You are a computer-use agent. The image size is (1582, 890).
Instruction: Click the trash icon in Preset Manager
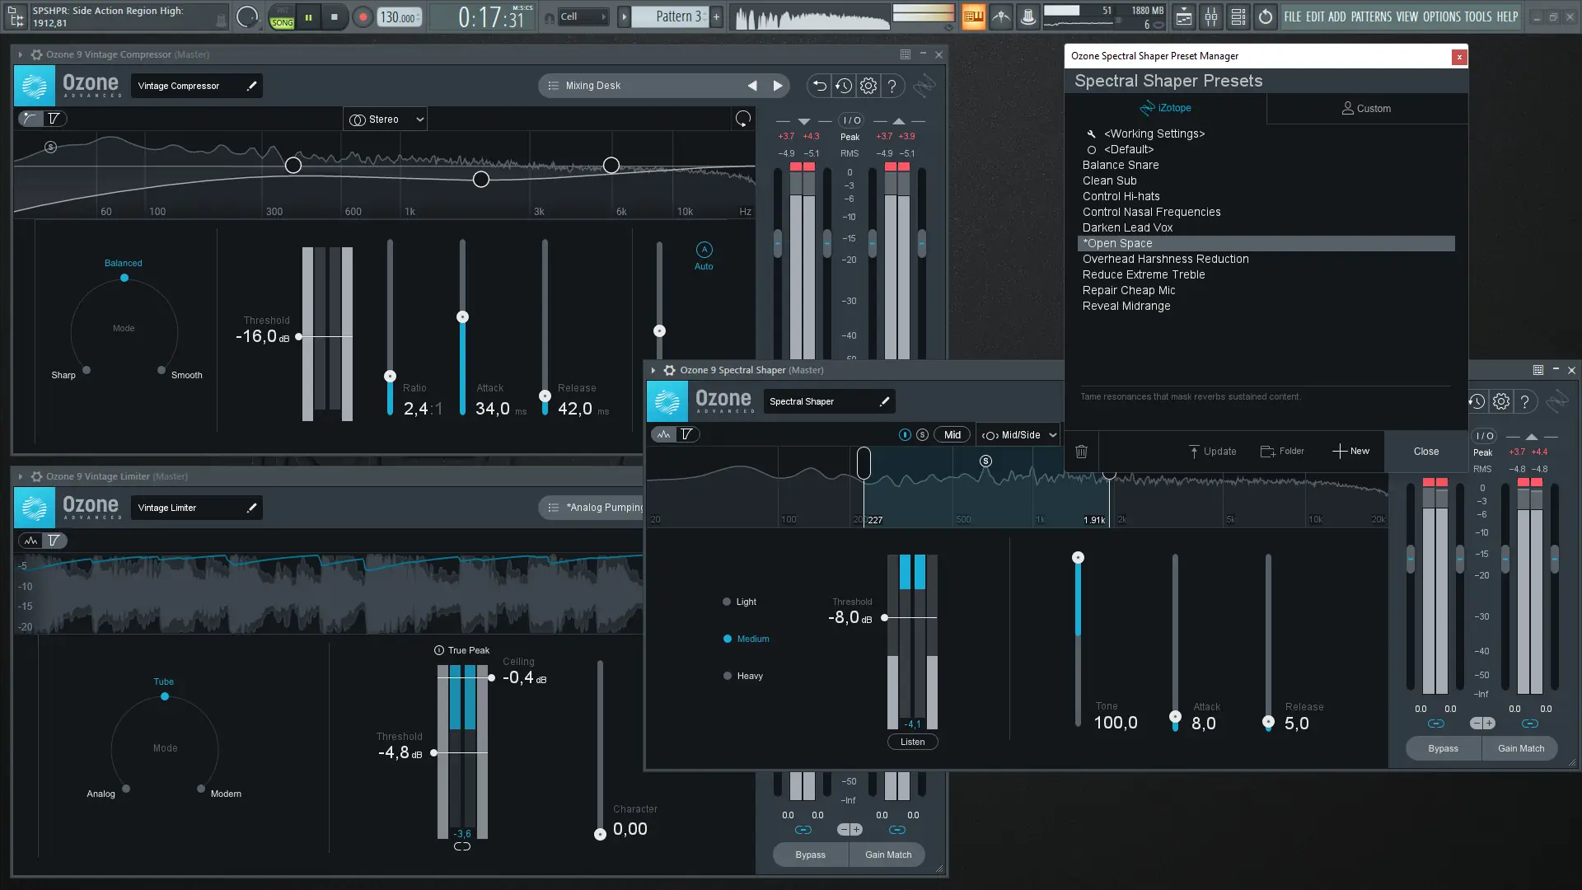(1081, 452)
